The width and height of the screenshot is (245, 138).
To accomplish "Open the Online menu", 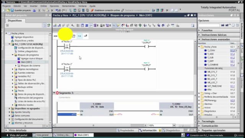I will tap(43, 6).
